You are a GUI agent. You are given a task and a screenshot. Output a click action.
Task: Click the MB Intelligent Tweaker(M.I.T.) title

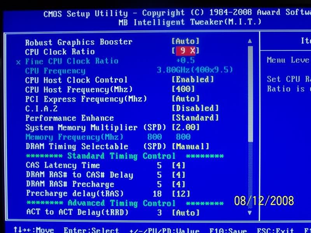[x=190, y=22]
